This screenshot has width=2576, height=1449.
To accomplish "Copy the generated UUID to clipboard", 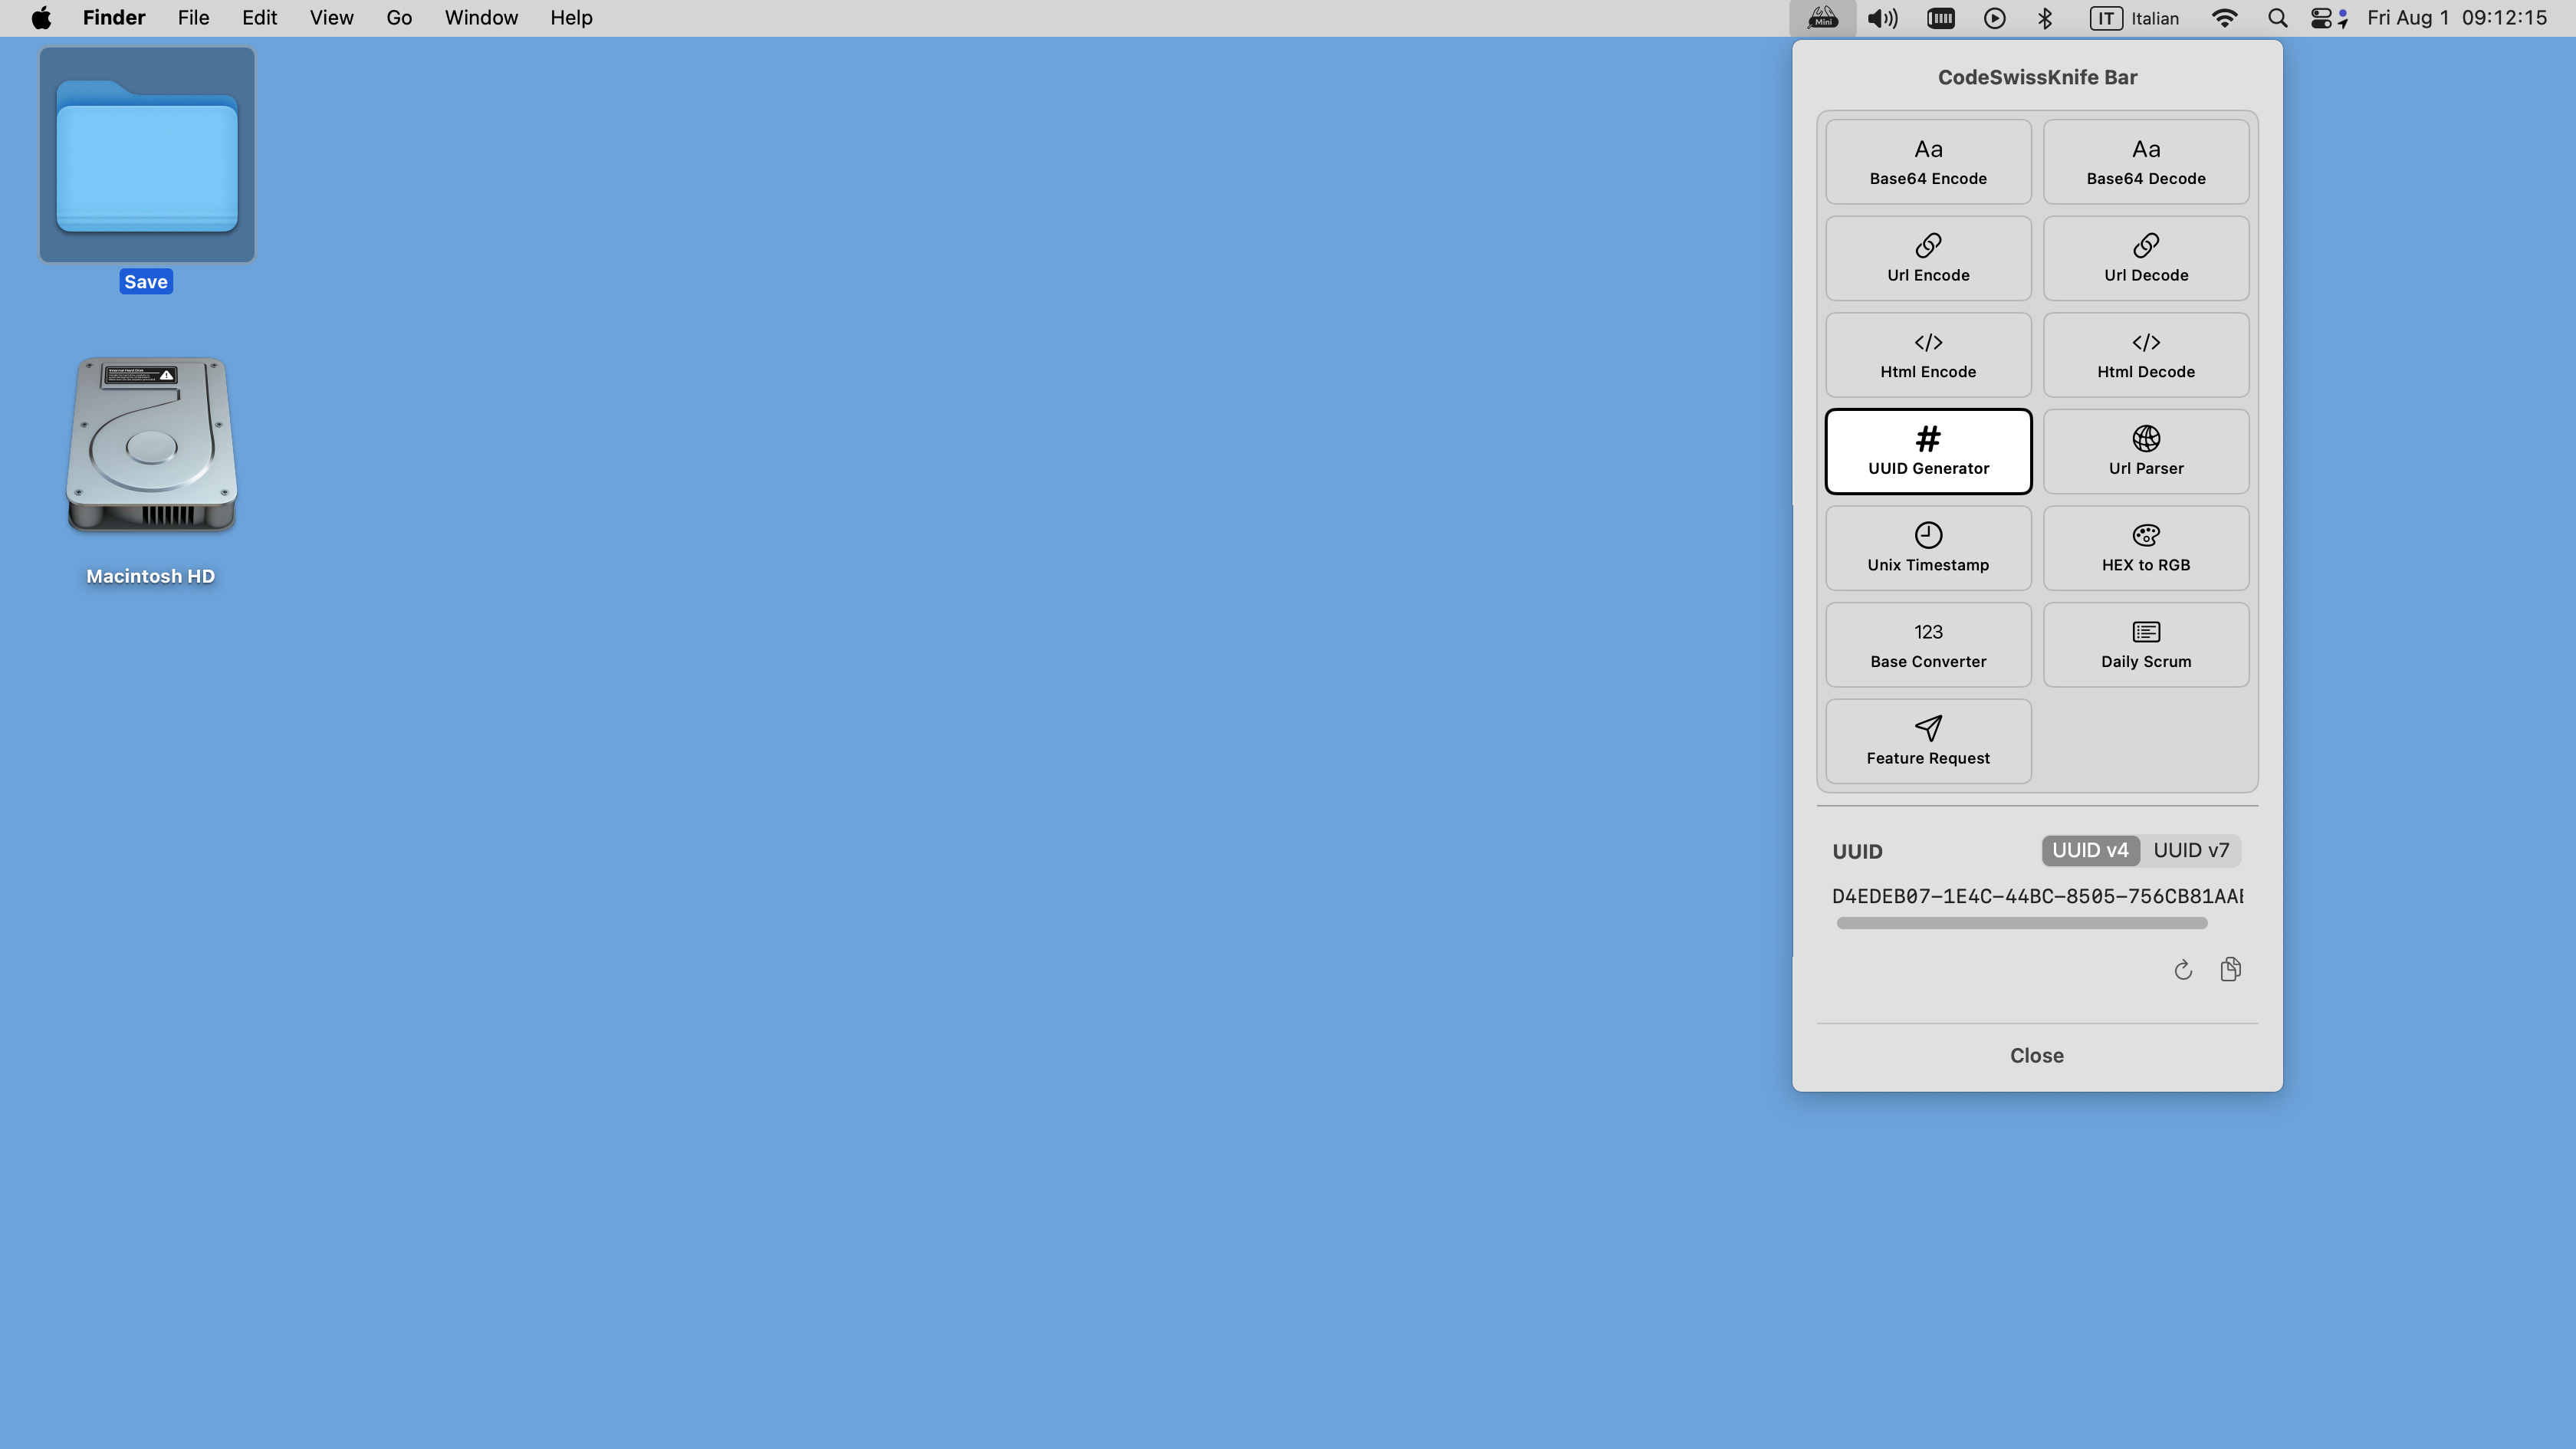I will tap(2231, 969).
